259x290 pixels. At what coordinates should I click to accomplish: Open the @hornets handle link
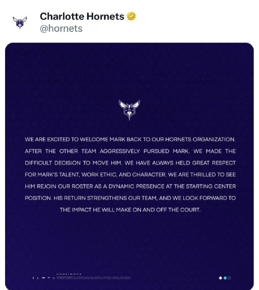(x=61, y=28)
